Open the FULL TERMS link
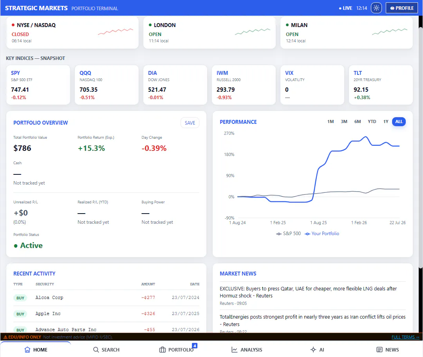The width and height of the screenshot is (423, 357). pyautogui.click(x=405, y=337)
